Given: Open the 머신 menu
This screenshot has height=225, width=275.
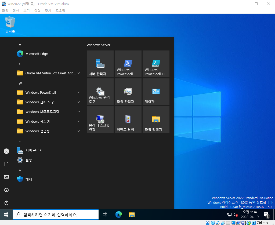Looking at the screenshot, I should (x=16, y=11).
